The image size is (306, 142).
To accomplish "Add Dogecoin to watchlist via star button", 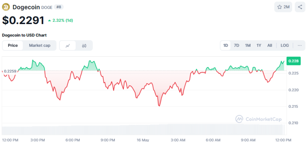I will pyautogui.click(x=283, y=7).
